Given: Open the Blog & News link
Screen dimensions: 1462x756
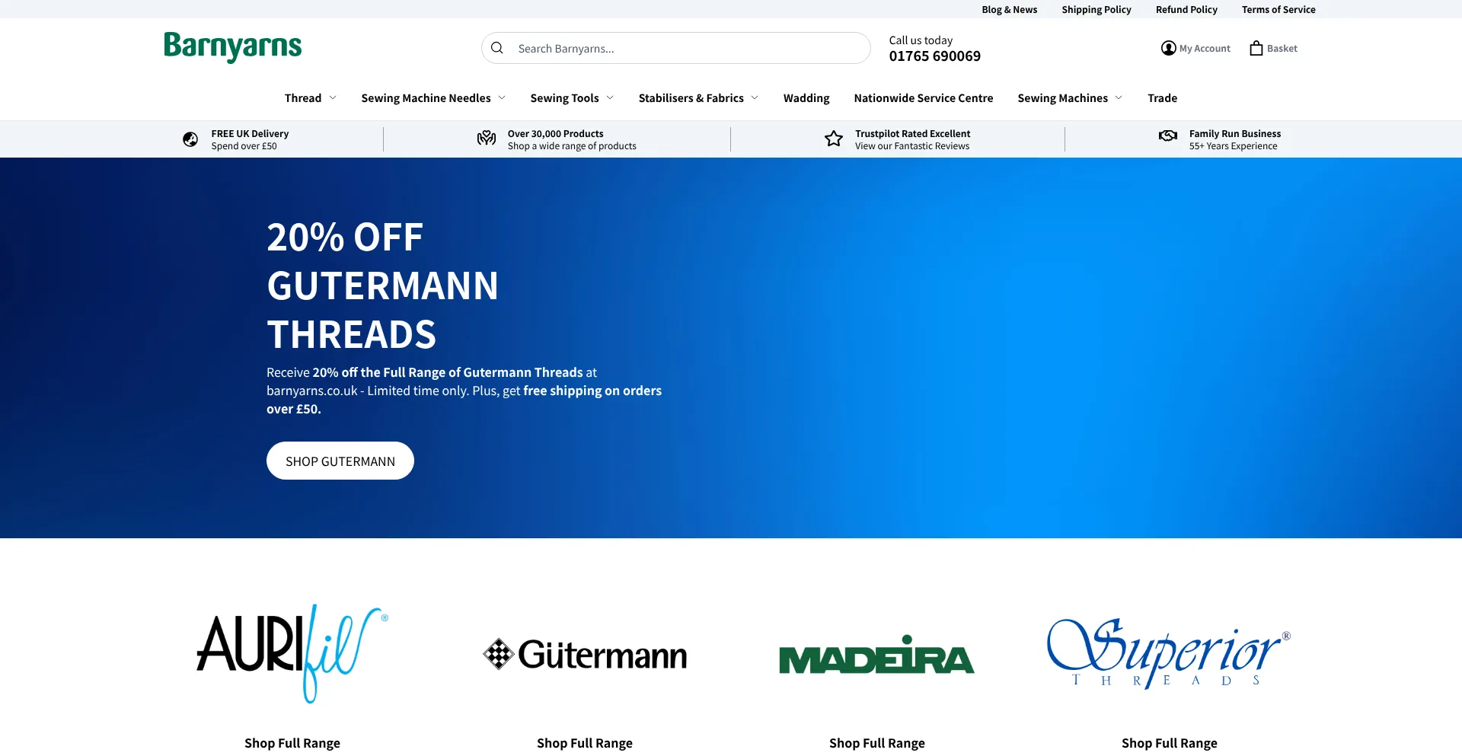Looking at the screenshot, I should pyautogui.click(x=1009, y=9).
